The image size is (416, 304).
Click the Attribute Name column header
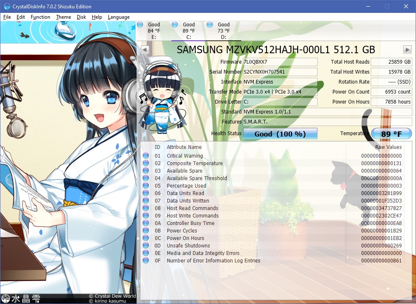pos(184,147)
